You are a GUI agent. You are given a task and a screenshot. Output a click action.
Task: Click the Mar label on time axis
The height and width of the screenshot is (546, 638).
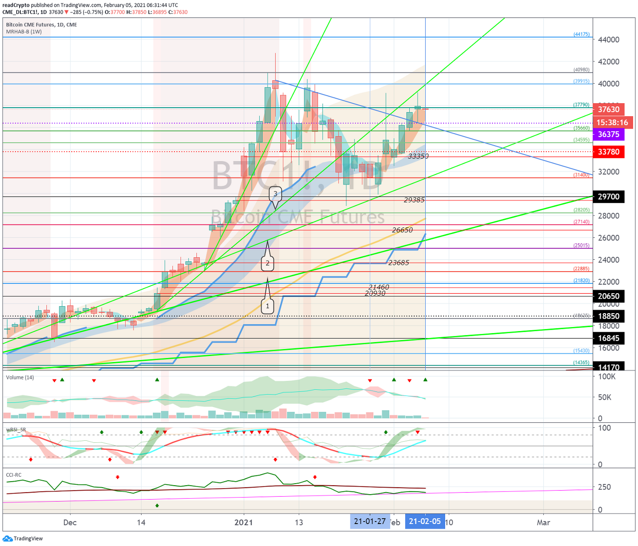(x=543, y=523)
